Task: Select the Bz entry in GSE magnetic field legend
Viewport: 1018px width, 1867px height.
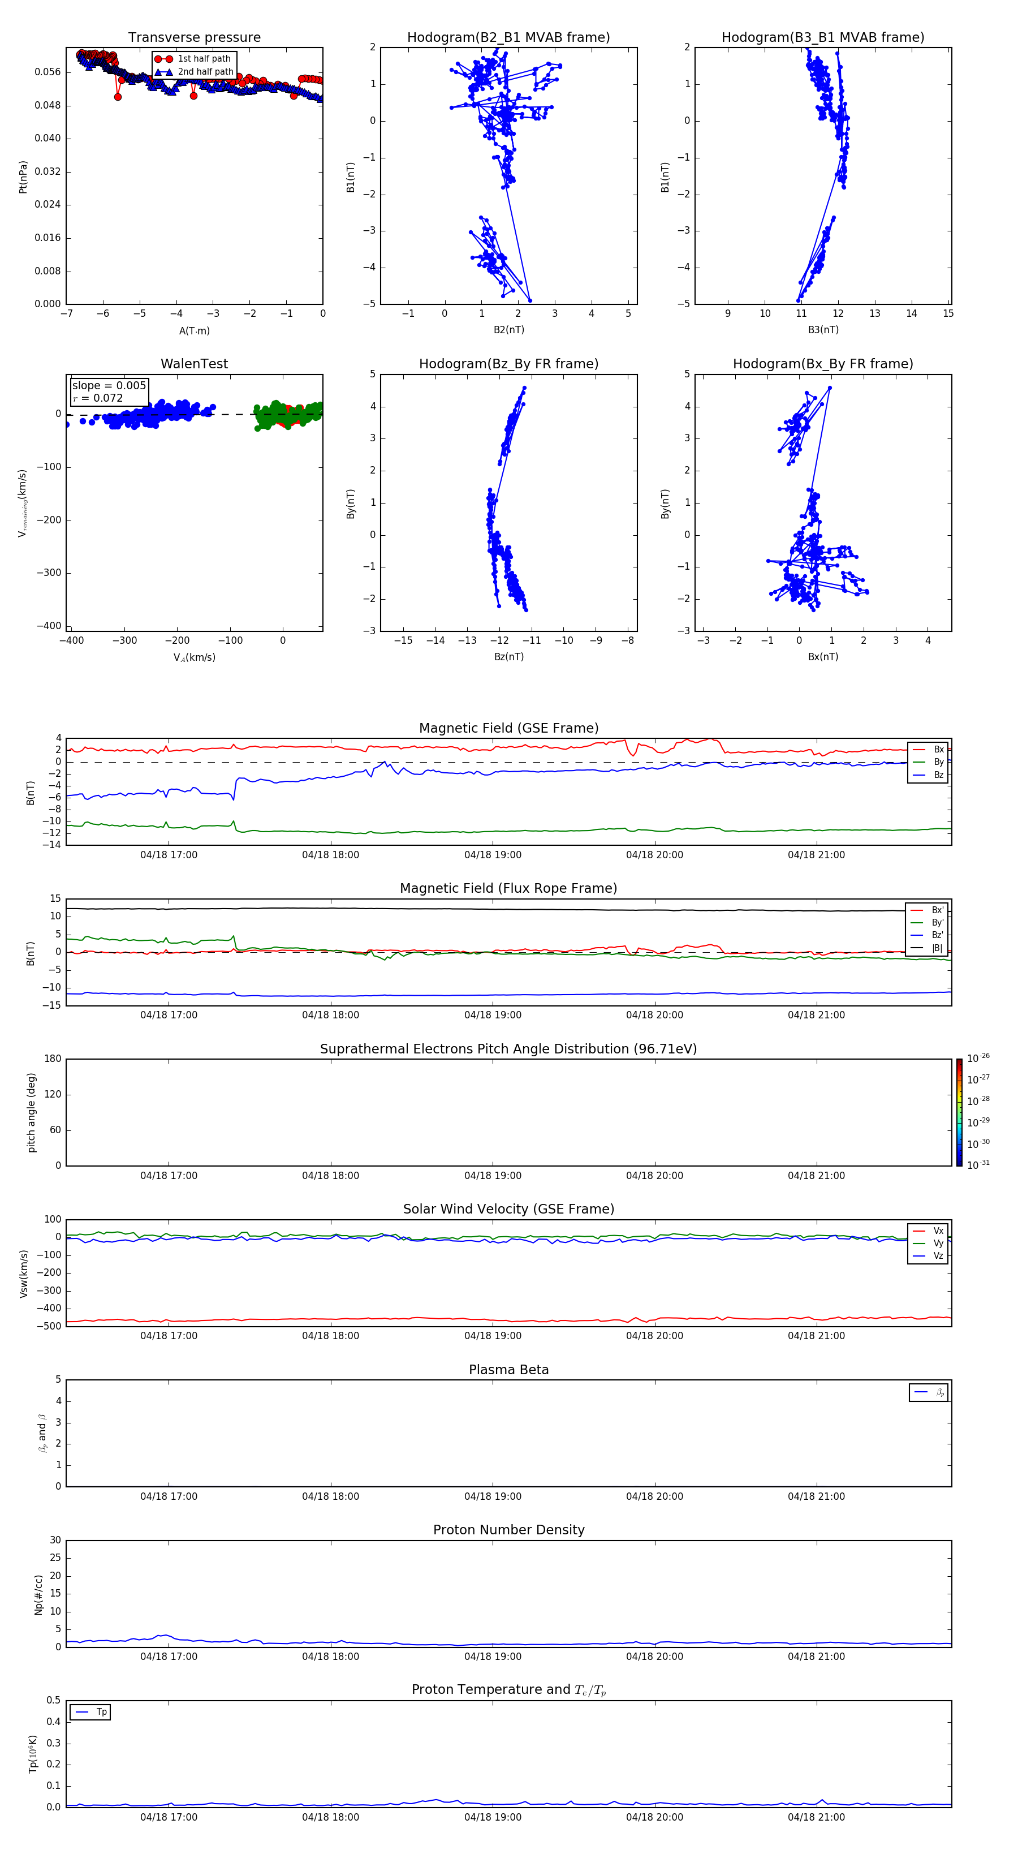Action: [x=928, y=775]
